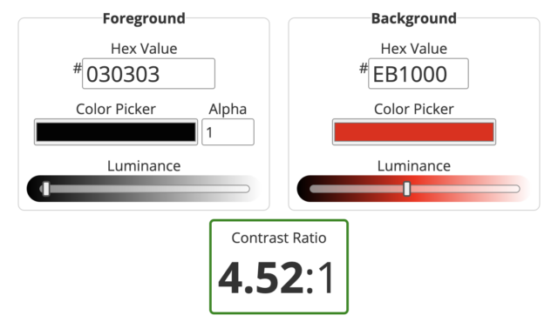Open the red Background color picker swatch

click(x=414, y=131)
